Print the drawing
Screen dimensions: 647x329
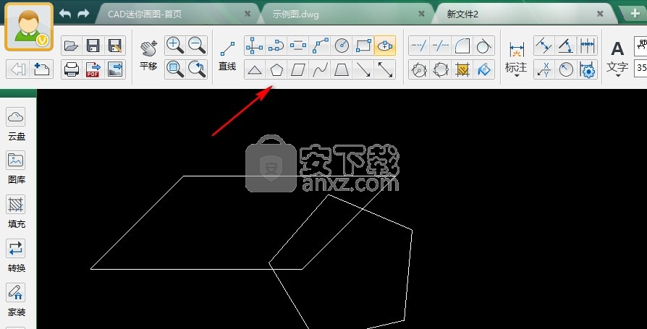[72, 69]
